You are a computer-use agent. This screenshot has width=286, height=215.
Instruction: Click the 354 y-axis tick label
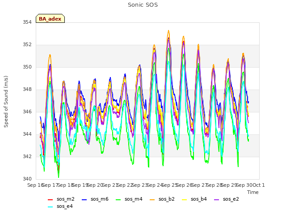(27, 22)
